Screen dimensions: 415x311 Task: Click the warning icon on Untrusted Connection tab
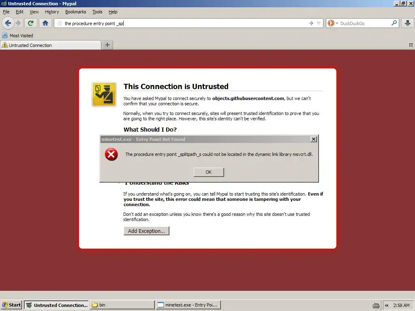coord(5,45)
